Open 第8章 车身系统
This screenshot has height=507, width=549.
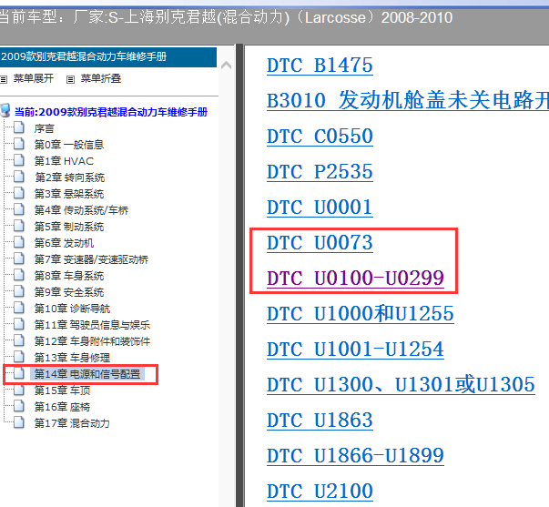click(x=69, y=276)
